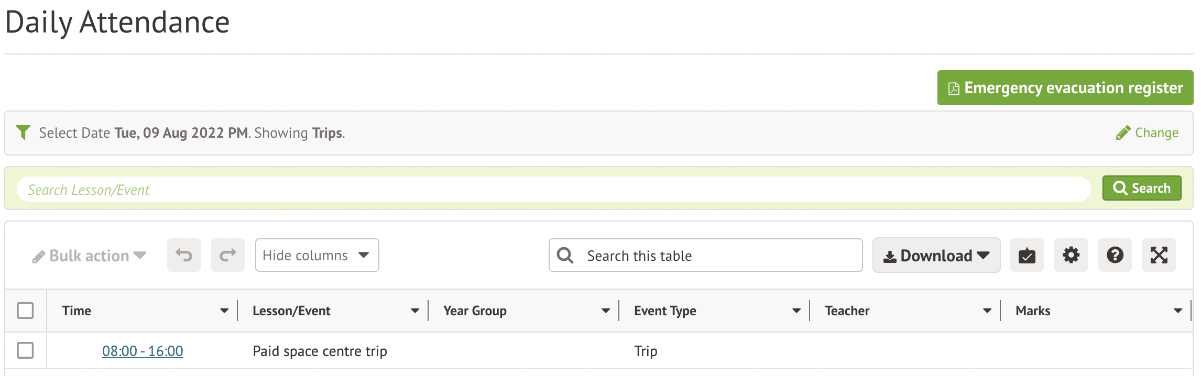Image resolution: width=1201 pixels, height=376 pixels.
Task: Click the undo arrow icon
Action: click(184, 256)
